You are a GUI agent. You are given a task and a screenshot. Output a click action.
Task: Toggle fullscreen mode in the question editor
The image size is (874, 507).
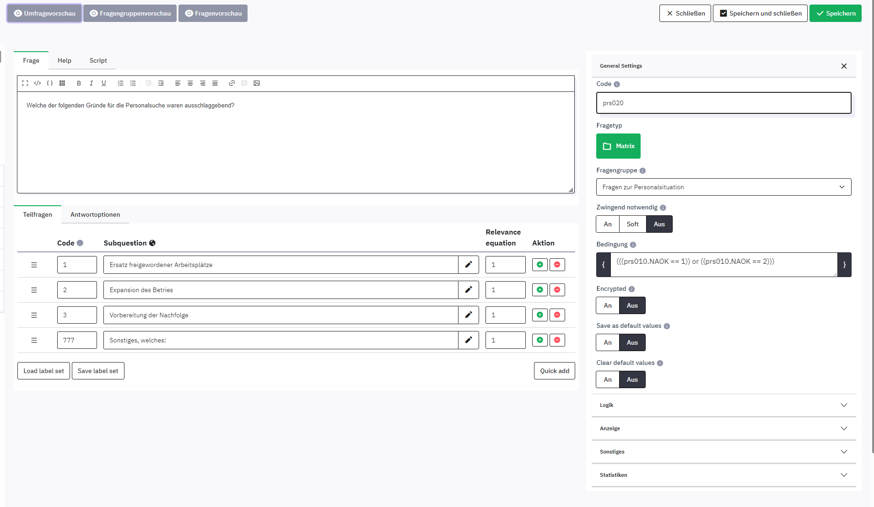(25, 83)
